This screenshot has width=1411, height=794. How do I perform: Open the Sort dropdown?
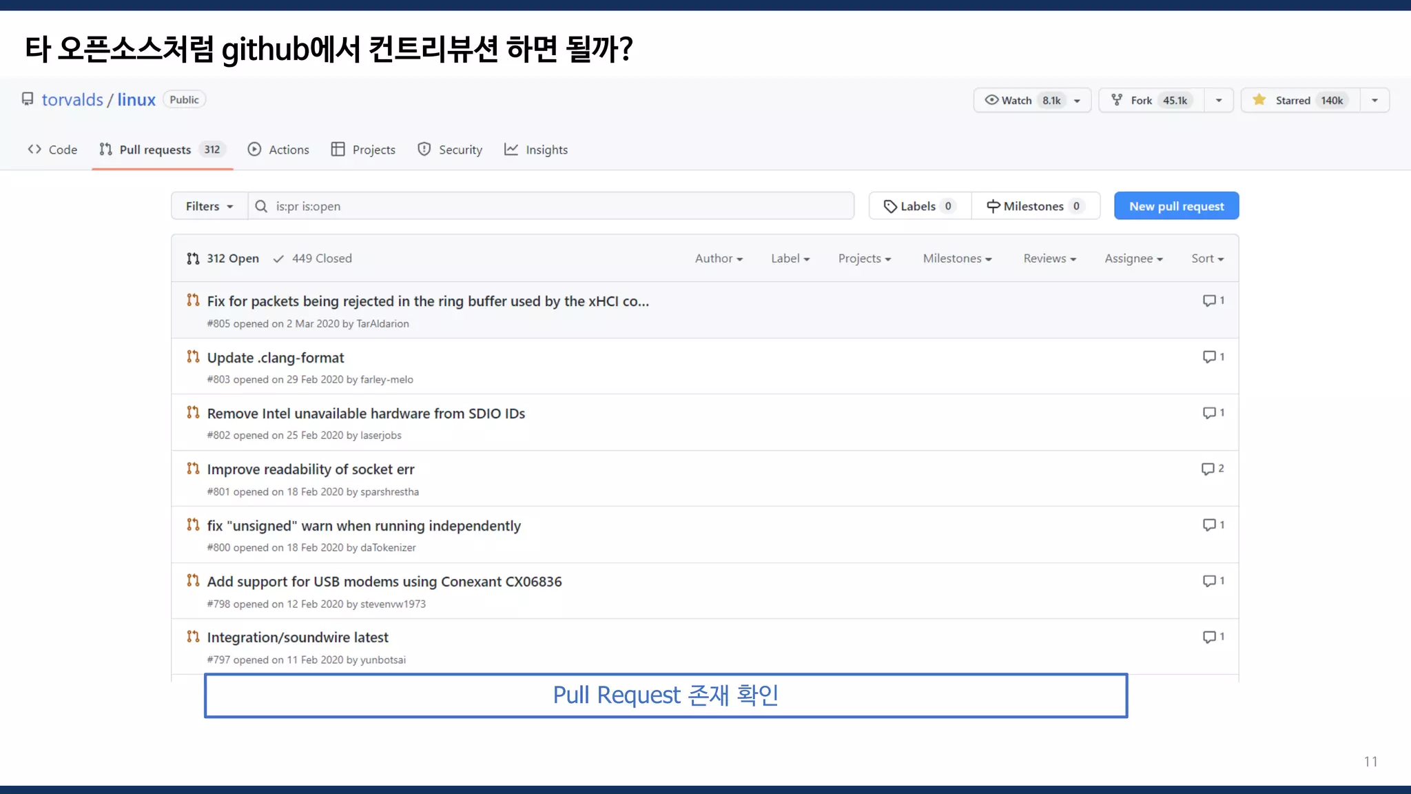(1207, 258)
